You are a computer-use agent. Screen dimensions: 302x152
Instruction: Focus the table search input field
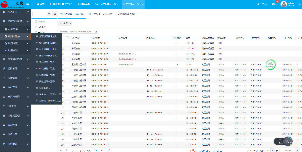click(x=77, y=32)
